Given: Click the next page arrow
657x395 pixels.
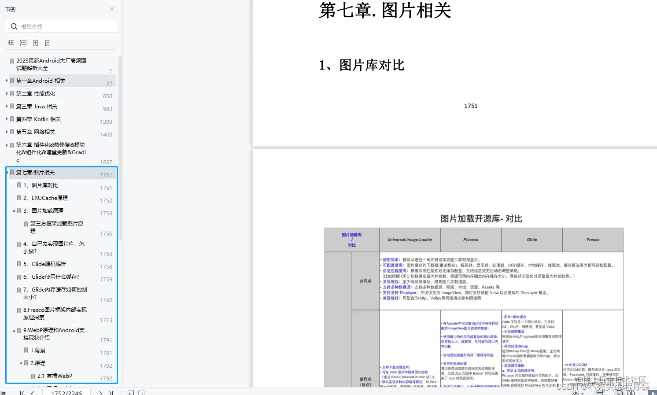Looking at the screenshot, I should [100, 392].
